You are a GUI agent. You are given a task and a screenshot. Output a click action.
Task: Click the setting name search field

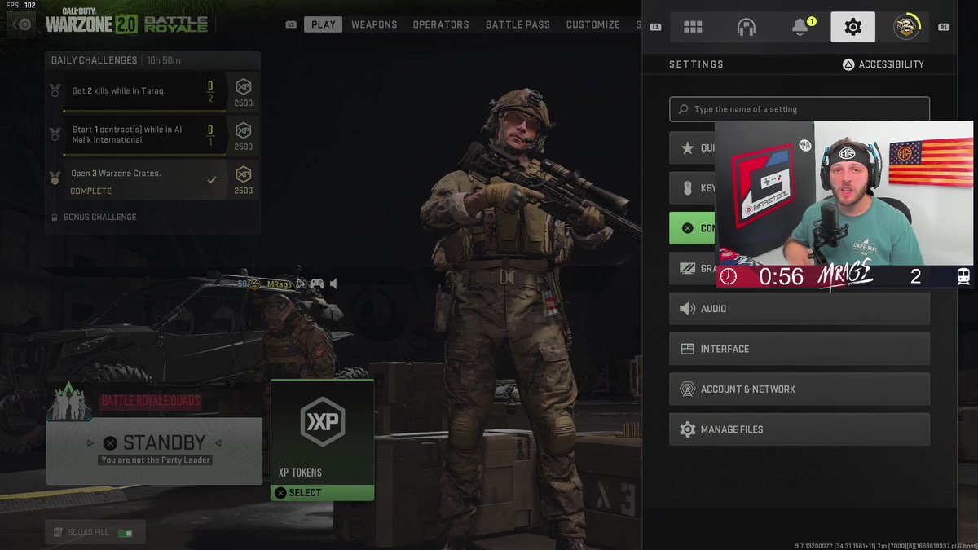800,109
